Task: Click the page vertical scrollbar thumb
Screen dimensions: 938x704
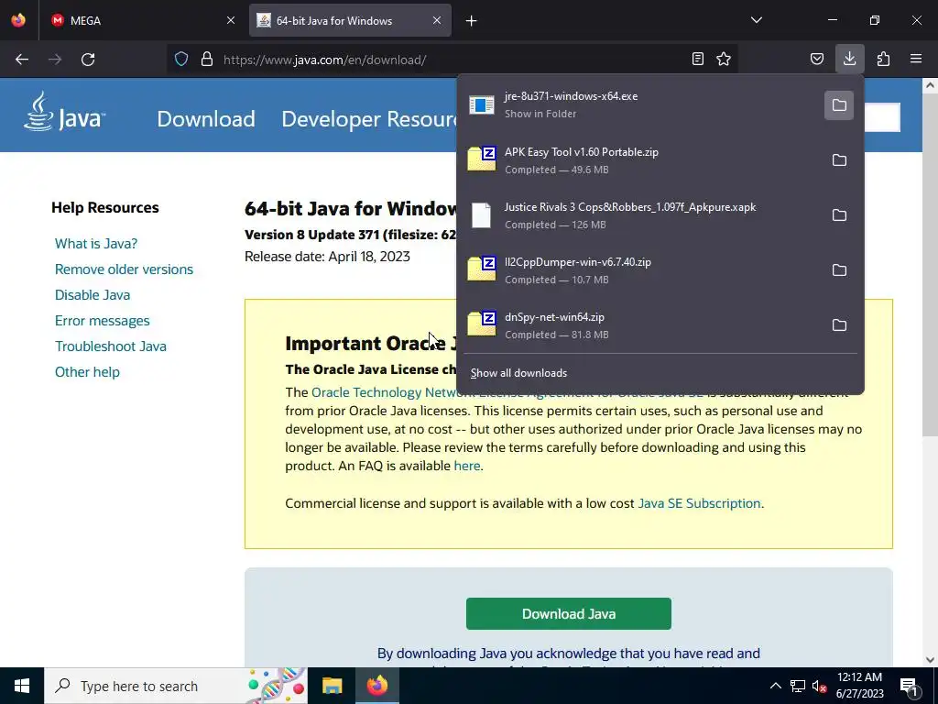Action: tap(930, 266)
